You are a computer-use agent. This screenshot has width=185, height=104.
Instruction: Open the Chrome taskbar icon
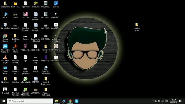click(70, 101)
